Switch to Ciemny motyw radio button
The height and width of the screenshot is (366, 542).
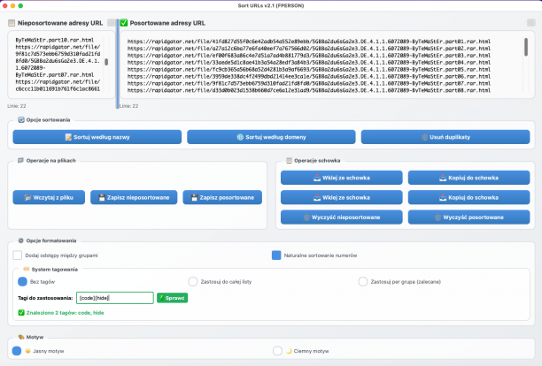(277, 351)
